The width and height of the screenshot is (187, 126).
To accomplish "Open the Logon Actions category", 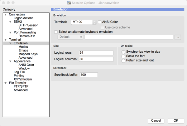I will (x=23, y=18).
